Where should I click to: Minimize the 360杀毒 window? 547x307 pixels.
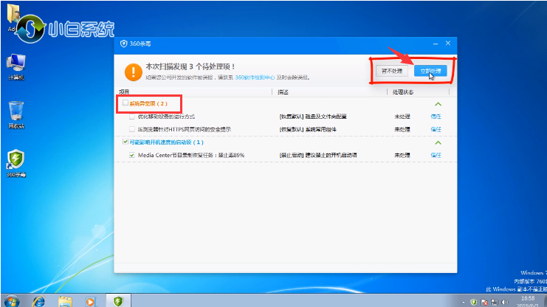pos(436,44)
